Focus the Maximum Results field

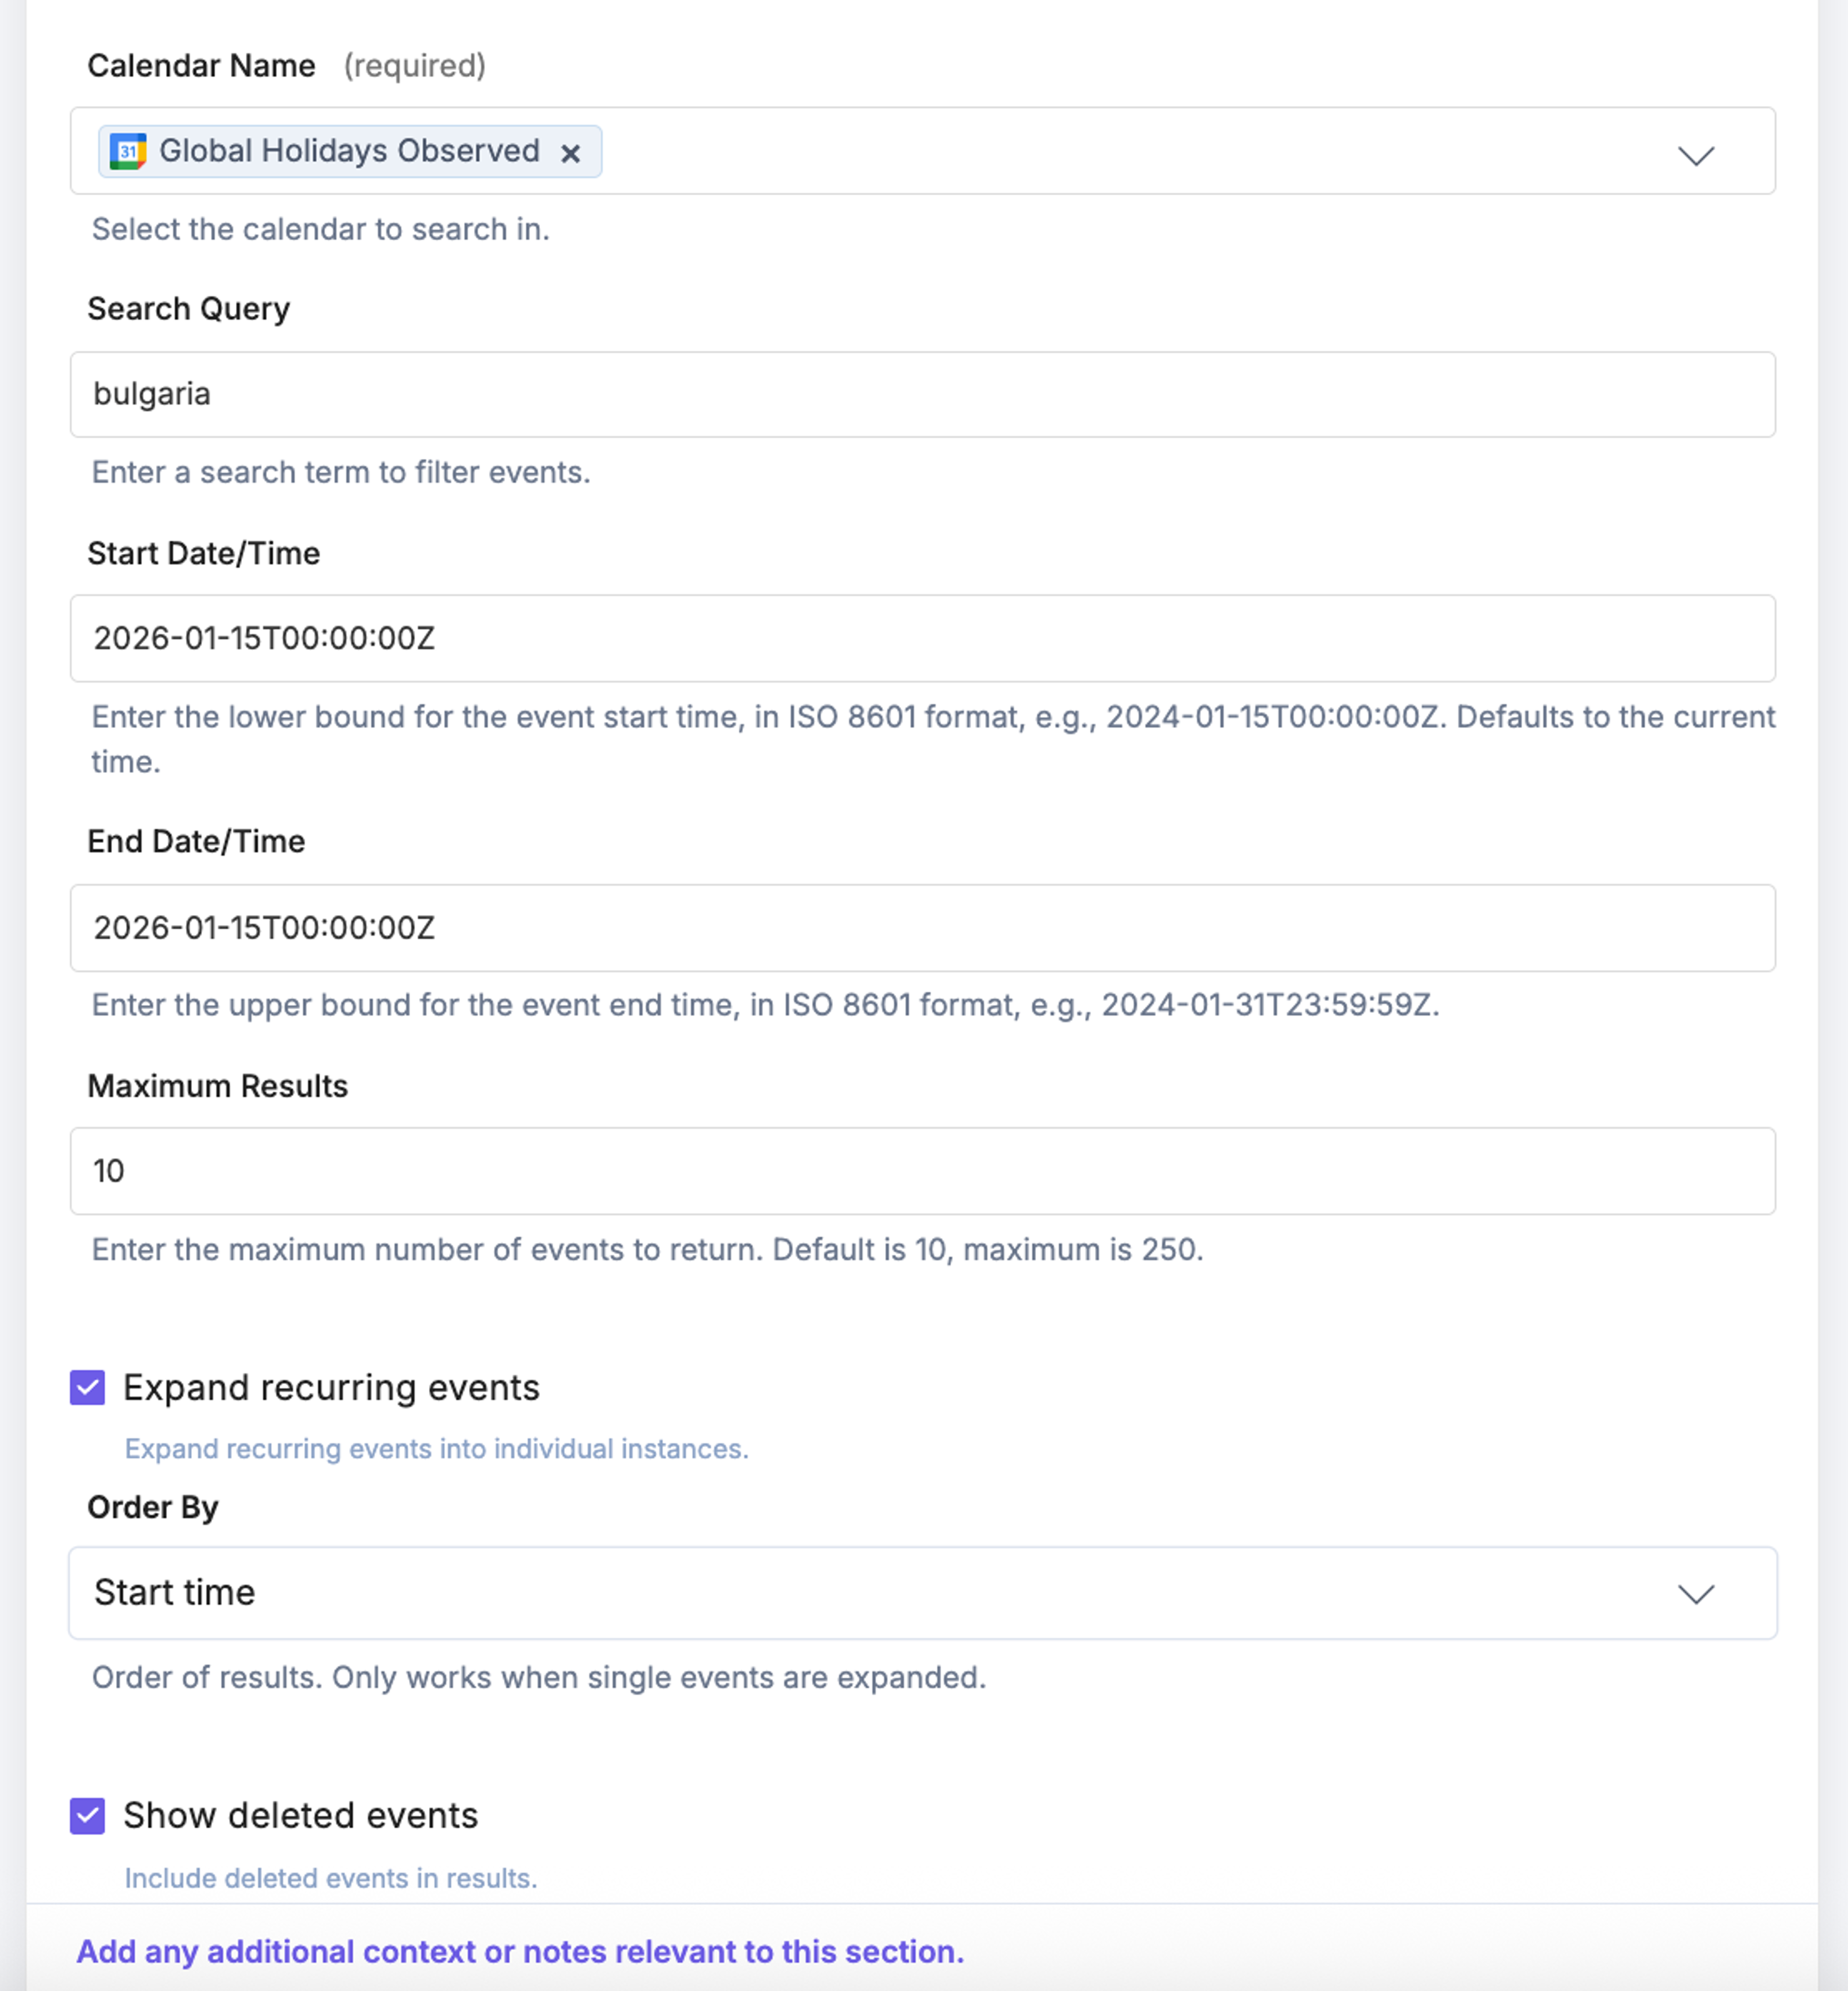(922, 1171)
